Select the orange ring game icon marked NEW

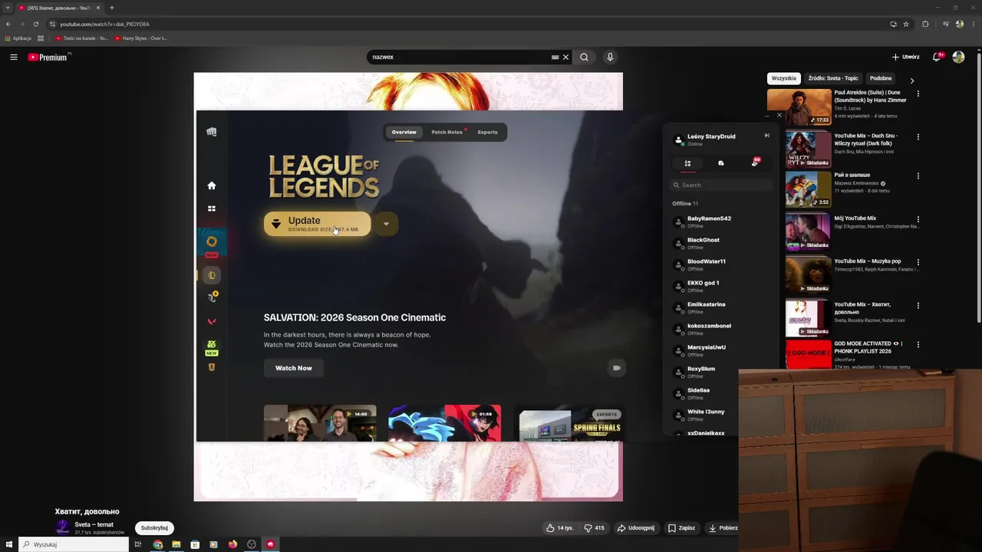coord(212,242)
